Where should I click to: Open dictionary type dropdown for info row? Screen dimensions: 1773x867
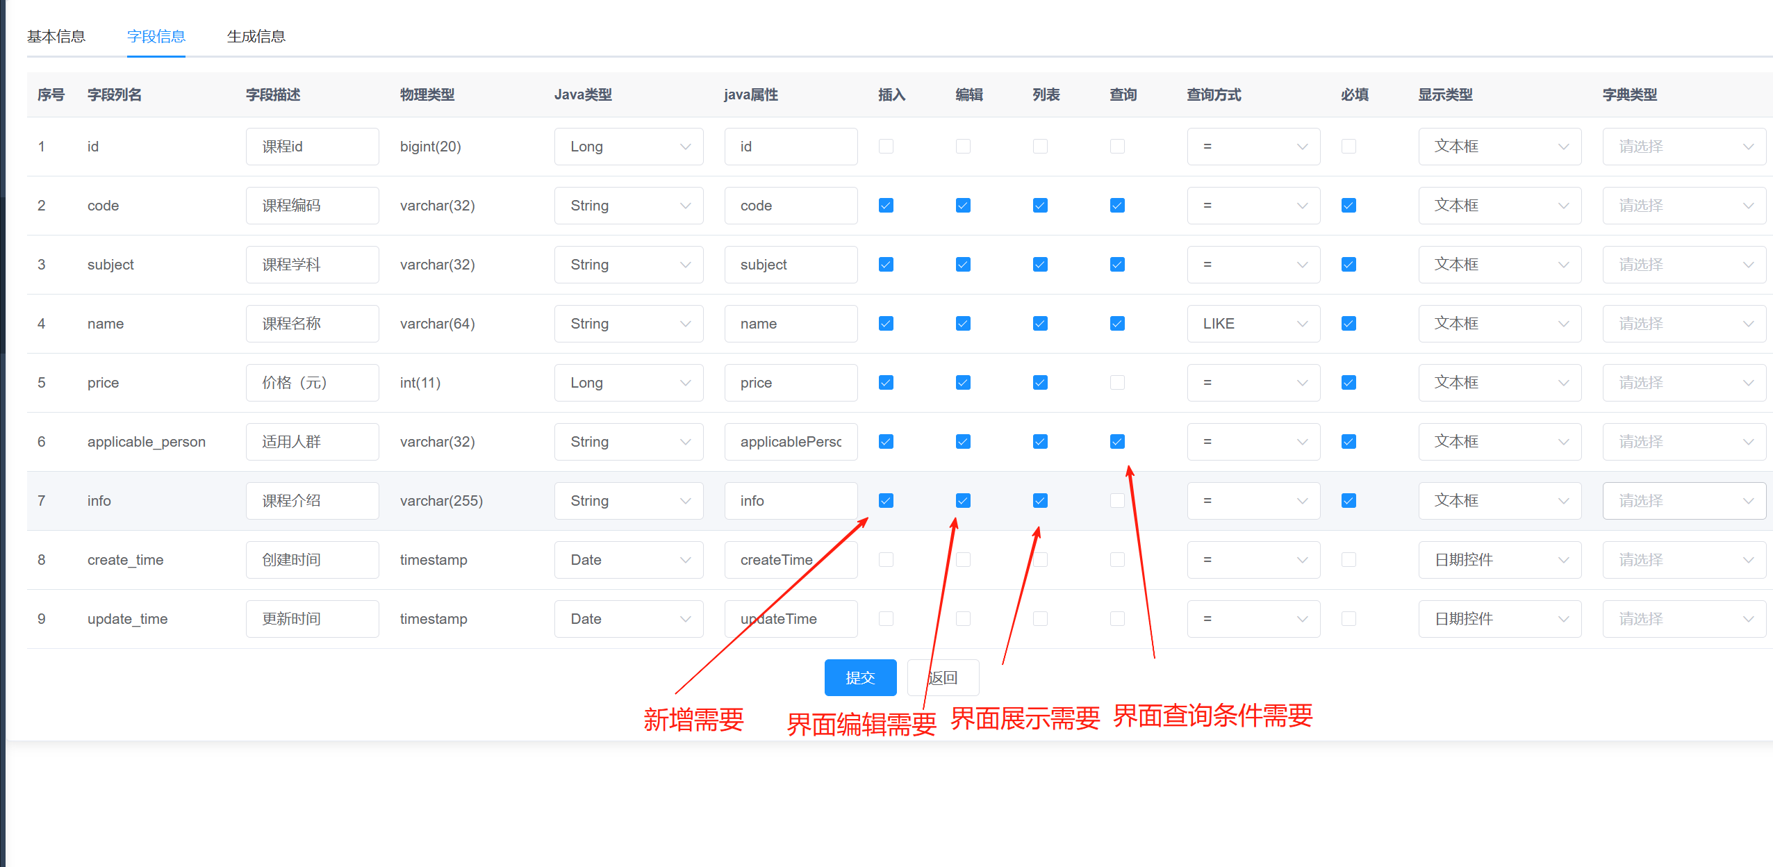tap(1683, 501)
